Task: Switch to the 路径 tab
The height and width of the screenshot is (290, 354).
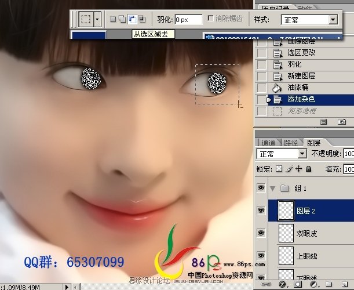Action: click(291, 143)
